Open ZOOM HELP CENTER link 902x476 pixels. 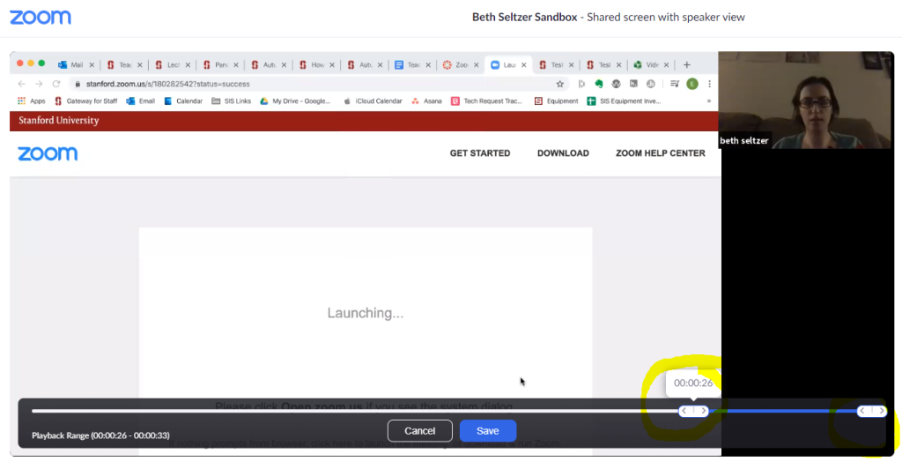(661, 153)
